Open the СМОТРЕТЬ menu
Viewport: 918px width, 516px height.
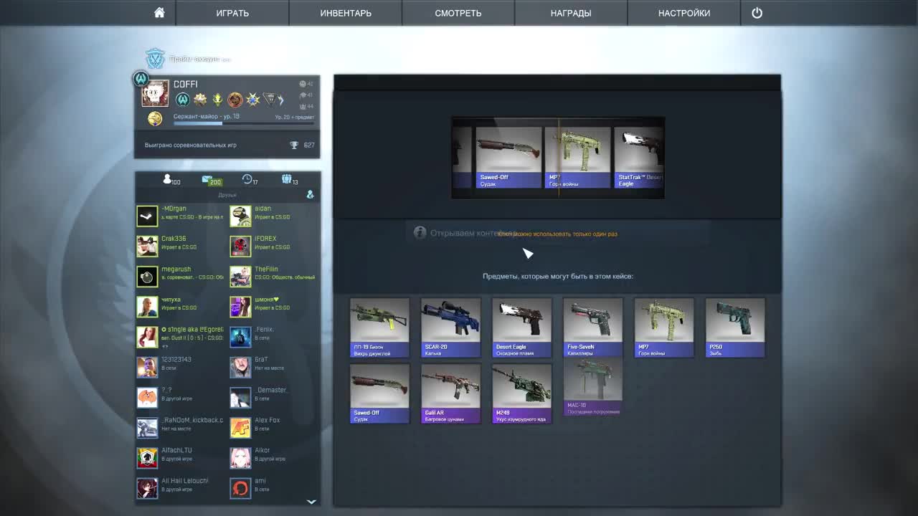[x=458, y=13]
